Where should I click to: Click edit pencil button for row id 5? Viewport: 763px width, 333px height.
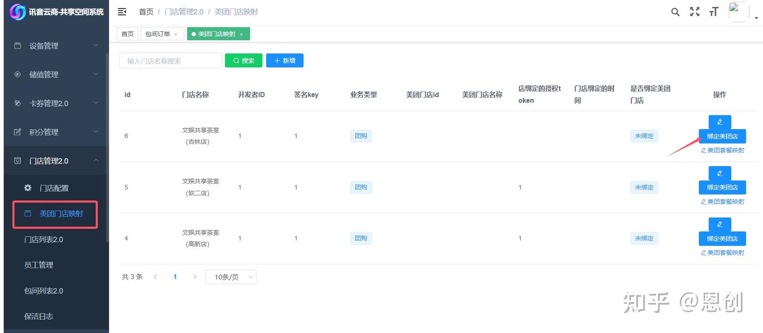(x=720, y=173)
